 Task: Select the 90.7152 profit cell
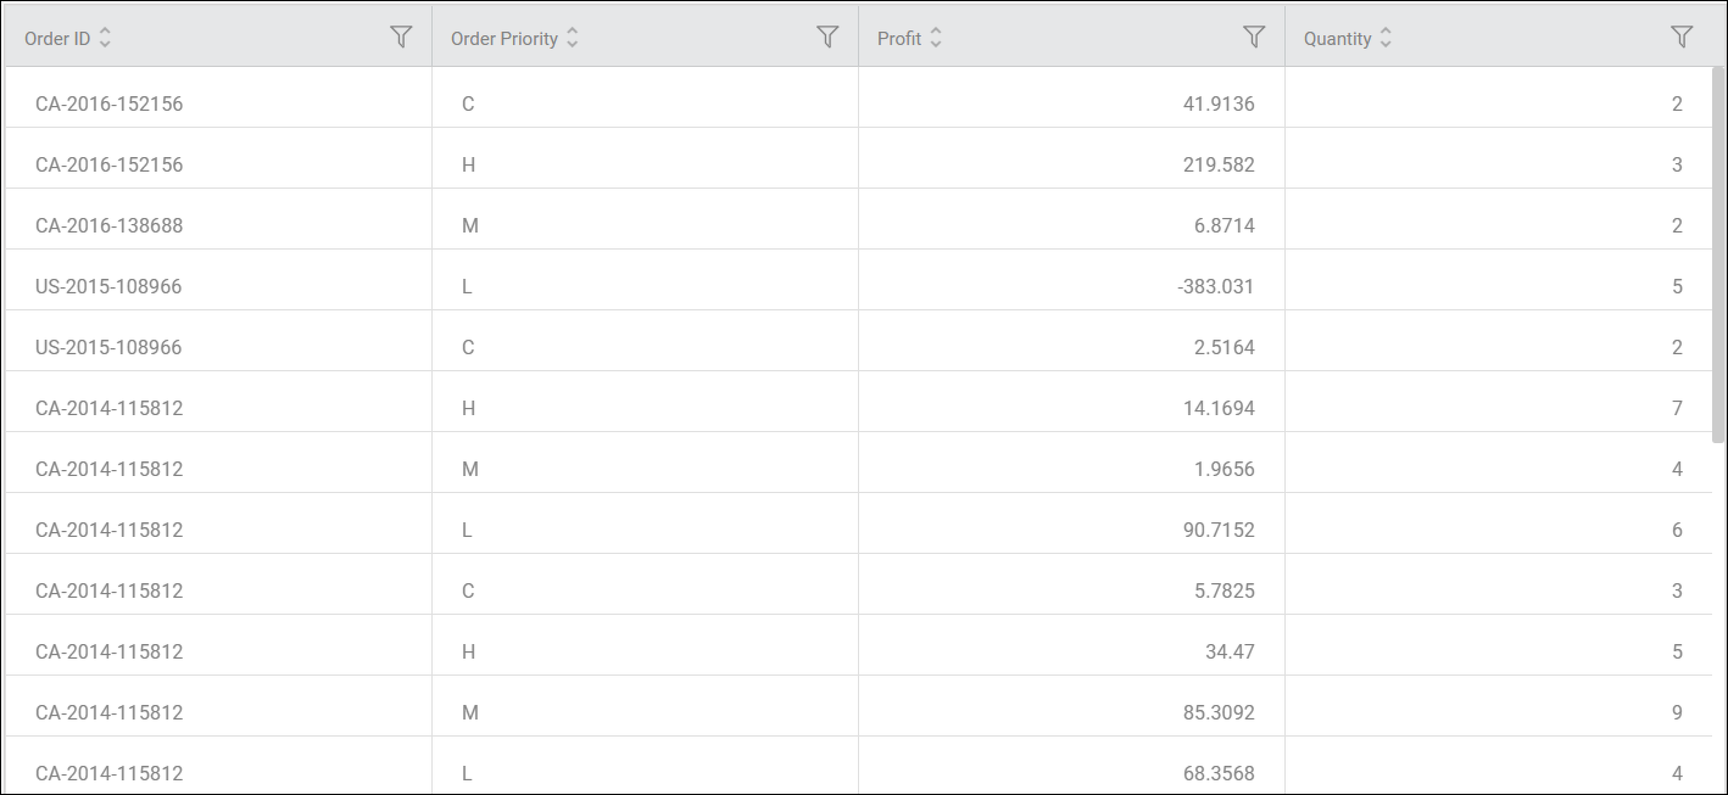1218,530
